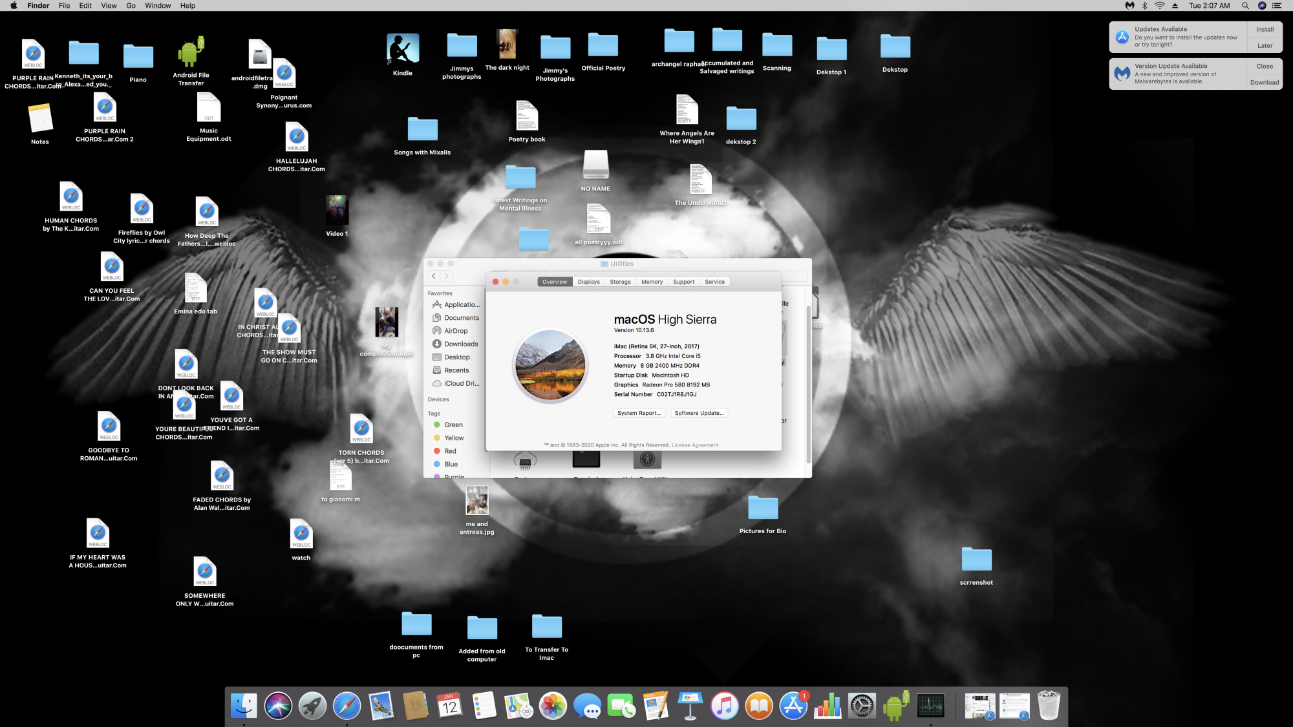Select 'Music Equipment.odt' file

[x=209, y=107]
